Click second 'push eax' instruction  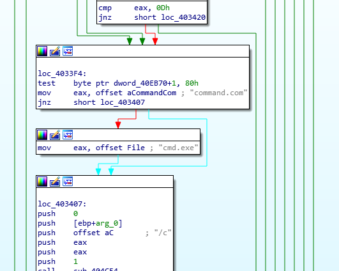[x=63, y=252]
